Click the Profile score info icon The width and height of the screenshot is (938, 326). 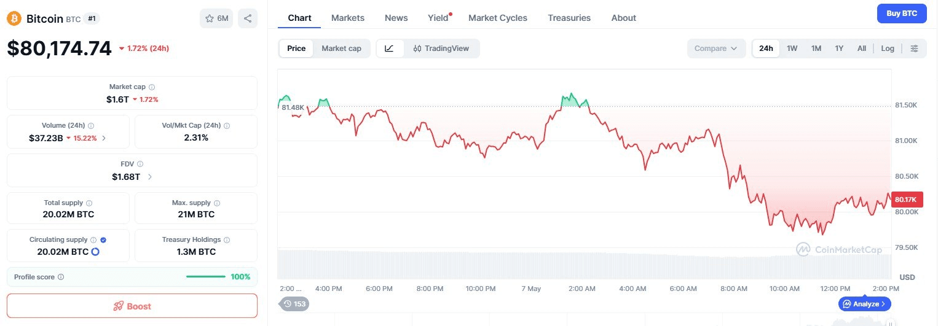(x=61, y=277)
